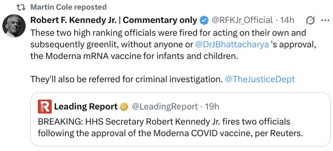Open the @LeadingReport handle
333x151 pixels.
pos(165,106)
